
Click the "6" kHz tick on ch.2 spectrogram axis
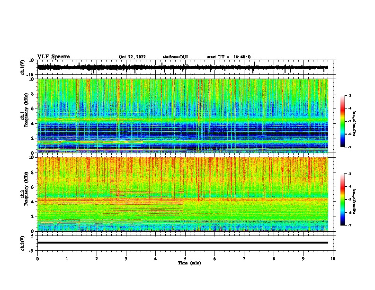point(34,187)
